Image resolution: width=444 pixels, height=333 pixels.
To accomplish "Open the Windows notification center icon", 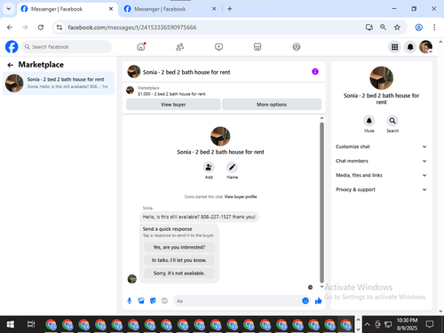I will [x=430, y=324].
